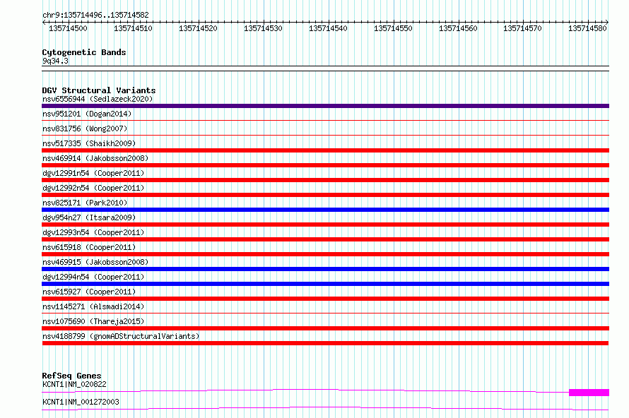Select the dgv12994n54 (Cooper2011) label

pyautogui.click(x=93, y=277)
